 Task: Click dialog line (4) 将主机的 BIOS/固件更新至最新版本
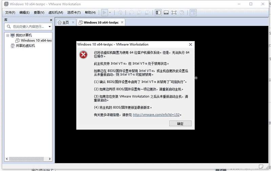point(123,107)
